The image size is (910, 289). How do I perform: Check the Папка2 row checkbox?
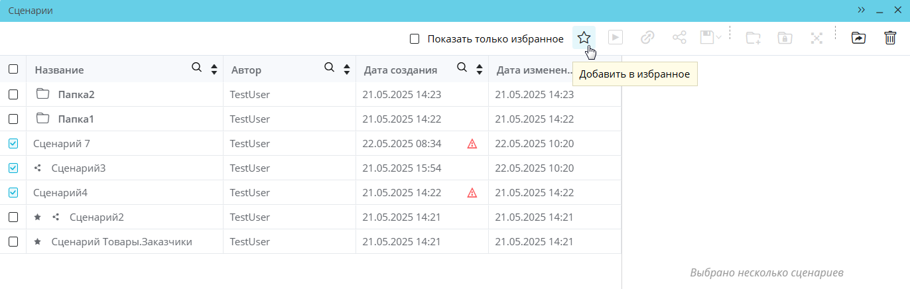point(13,94)
